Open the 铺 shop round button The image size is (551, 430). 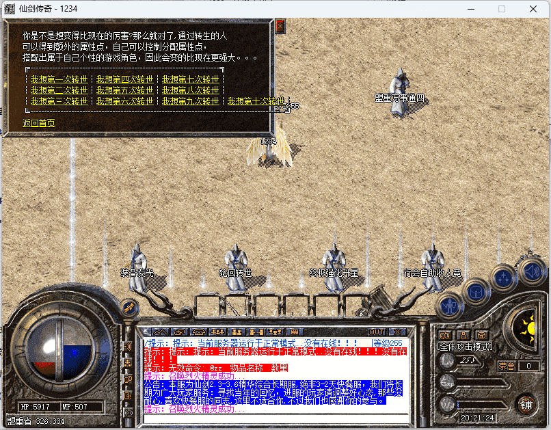click(x=526, y=405)
